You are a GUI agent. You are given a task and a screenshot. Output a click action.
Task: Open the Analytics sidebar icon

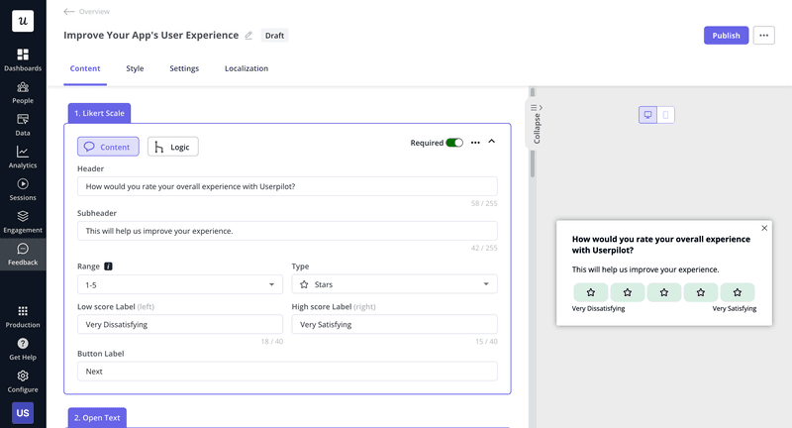23,157
